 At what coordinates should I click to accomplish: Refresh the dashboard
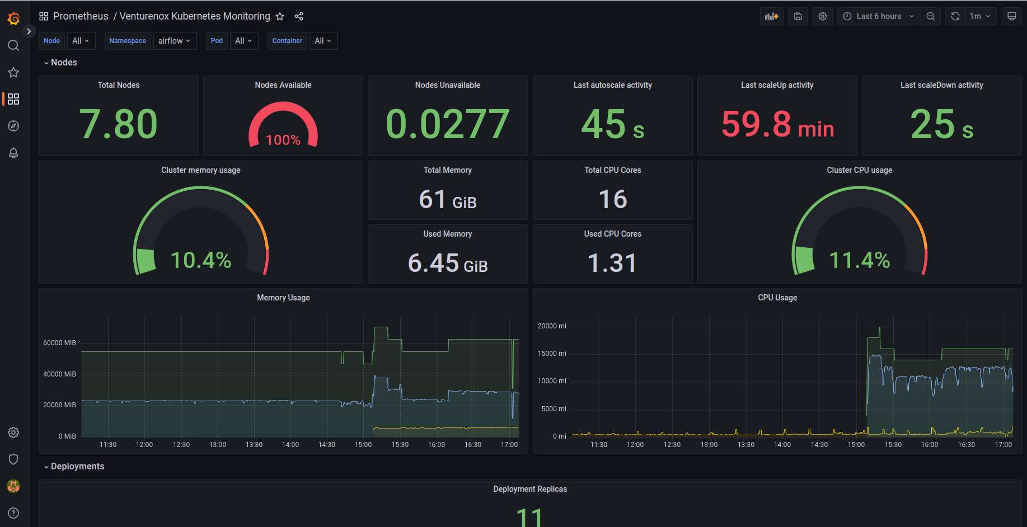tap(955, 16)
